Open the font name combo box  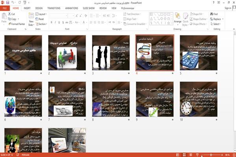pos(58,15)
